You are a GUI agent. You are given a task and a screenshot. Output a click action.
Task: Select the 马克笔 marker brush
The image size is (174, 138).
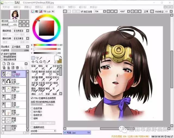coord(35,73)
